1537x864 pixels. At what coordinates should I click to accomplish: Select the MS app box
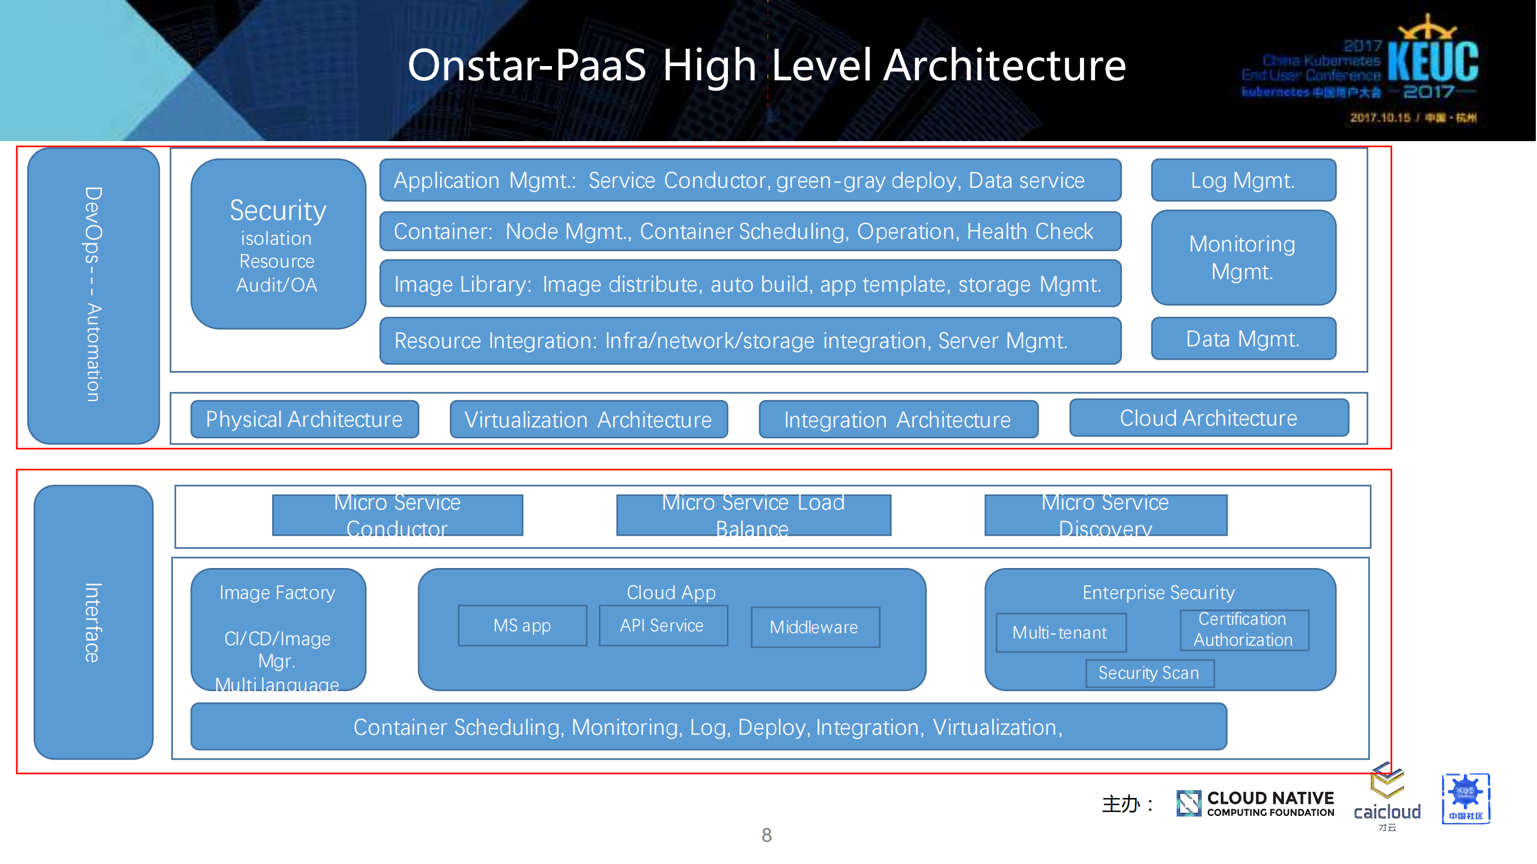(522, 626)
